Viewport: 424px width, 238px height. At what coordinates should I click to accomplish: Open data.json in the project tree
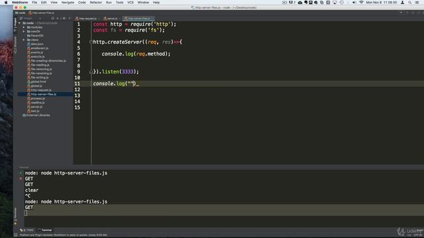coord(35,44)
